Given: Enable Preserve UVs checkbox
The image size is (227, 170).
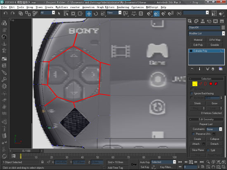Looking at the screenshot, I should coord(193,134).
